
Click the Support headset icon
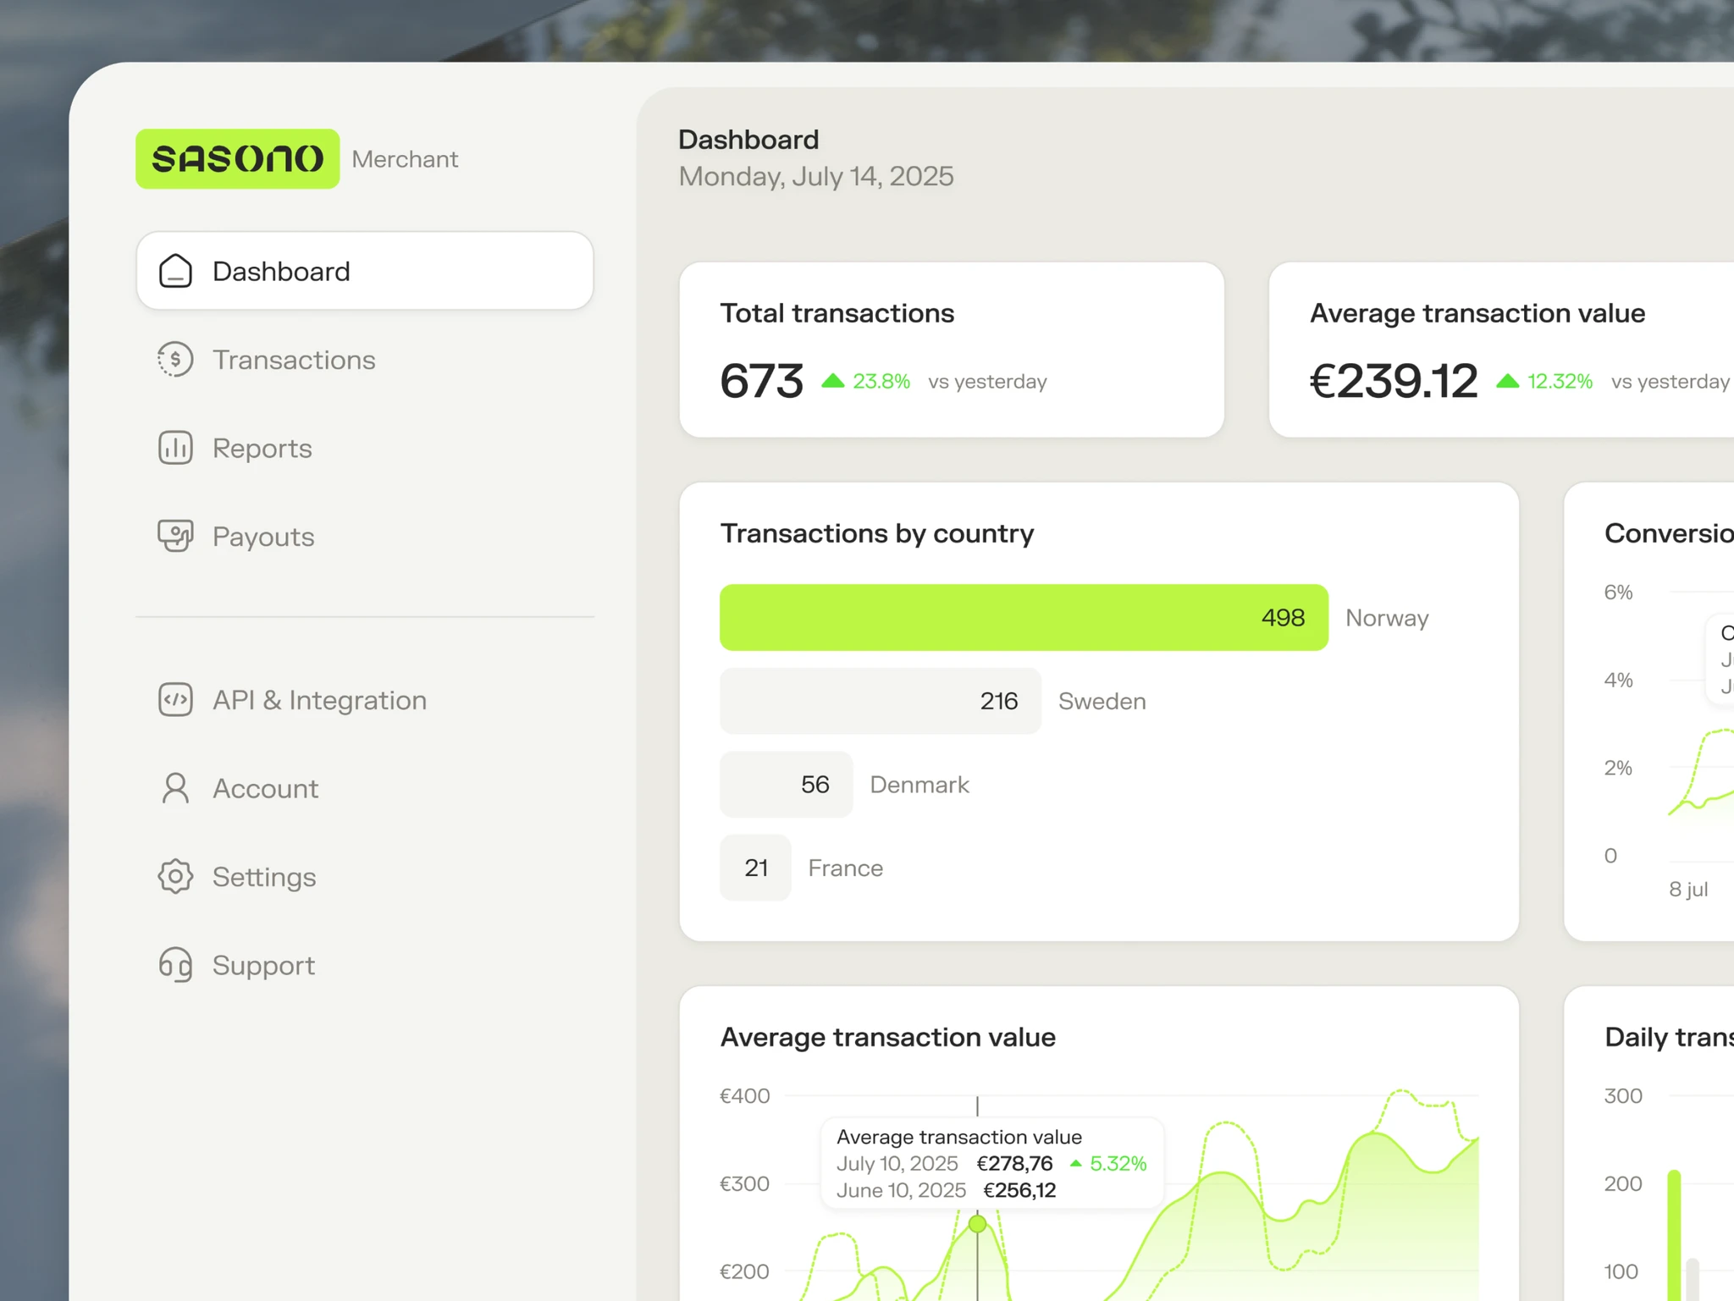pos(175,965)
